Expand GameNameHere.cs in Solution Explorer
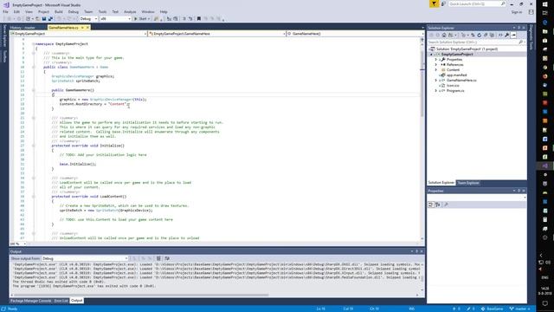554x312 pixels. 436,81
